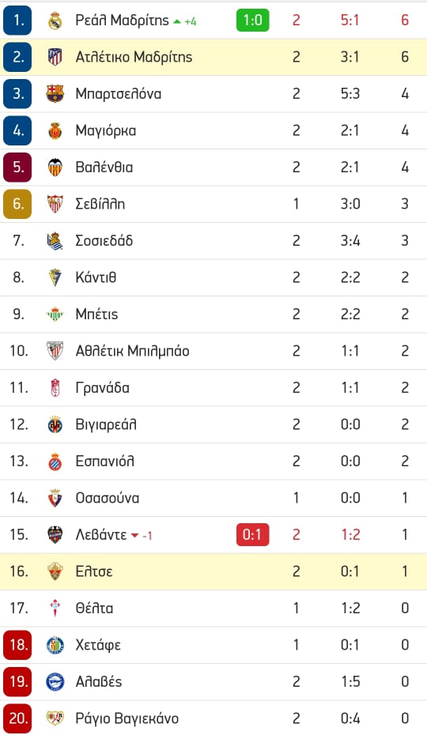This screenshot has height=735, width=427.
Task: Click the green 1:0 live score badge
Action: [252, 21]
